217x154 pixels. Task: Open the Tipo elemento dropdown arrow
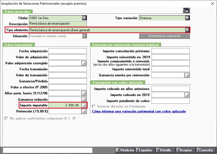187,30
